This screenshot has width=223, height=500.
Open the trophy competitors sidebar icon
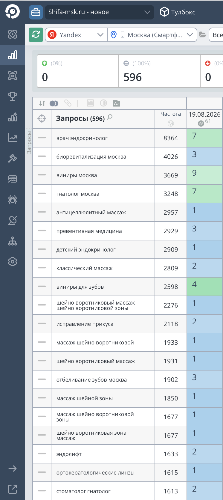click(13, 96)
